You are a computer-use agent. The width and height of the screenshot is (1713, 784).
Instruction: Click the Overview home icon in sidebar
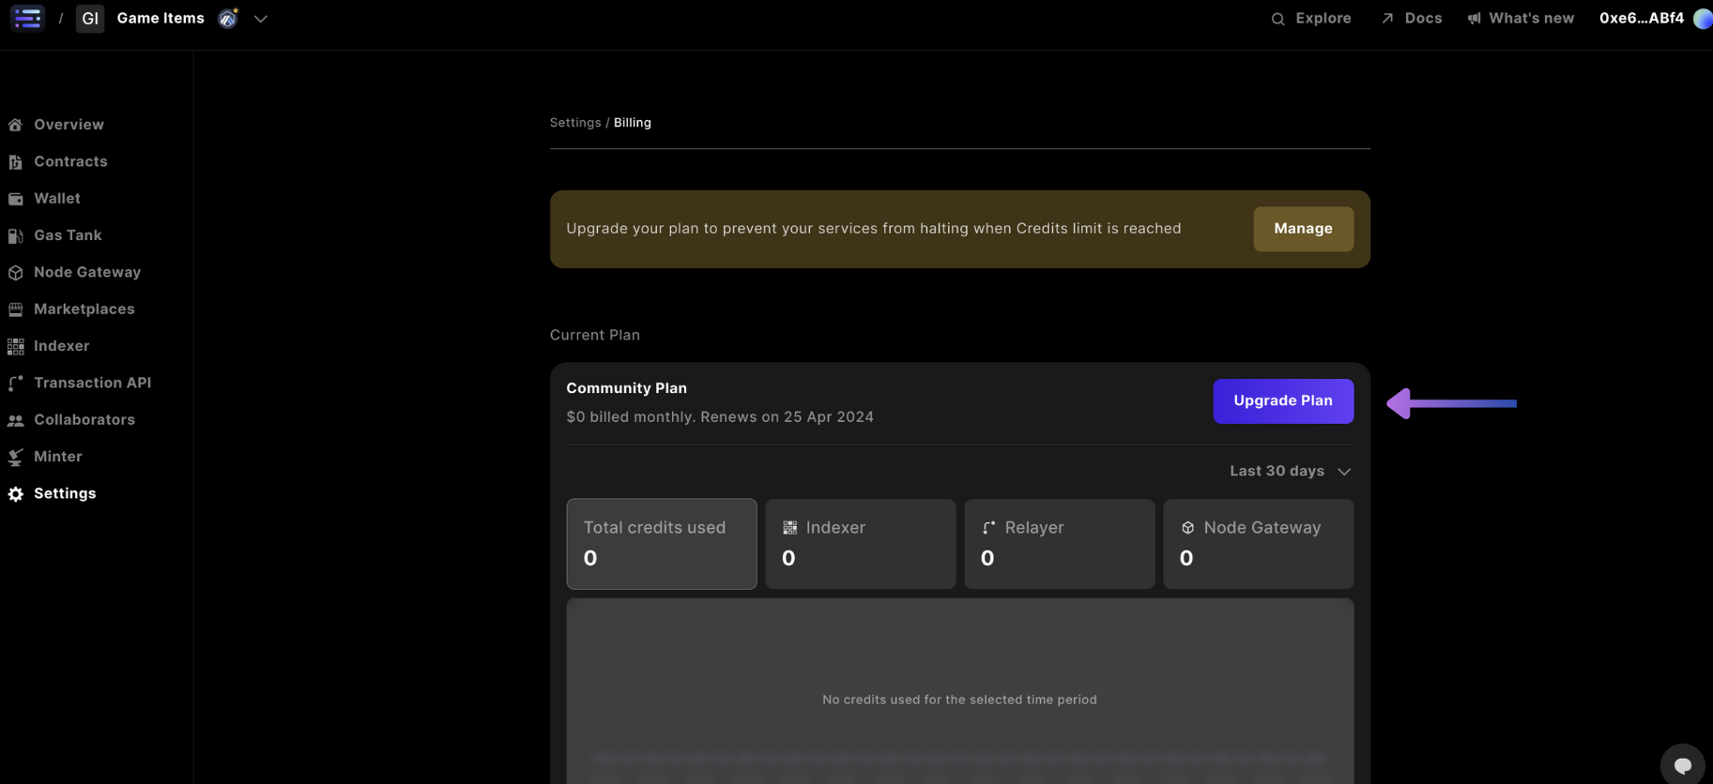[x=16, y=125]
